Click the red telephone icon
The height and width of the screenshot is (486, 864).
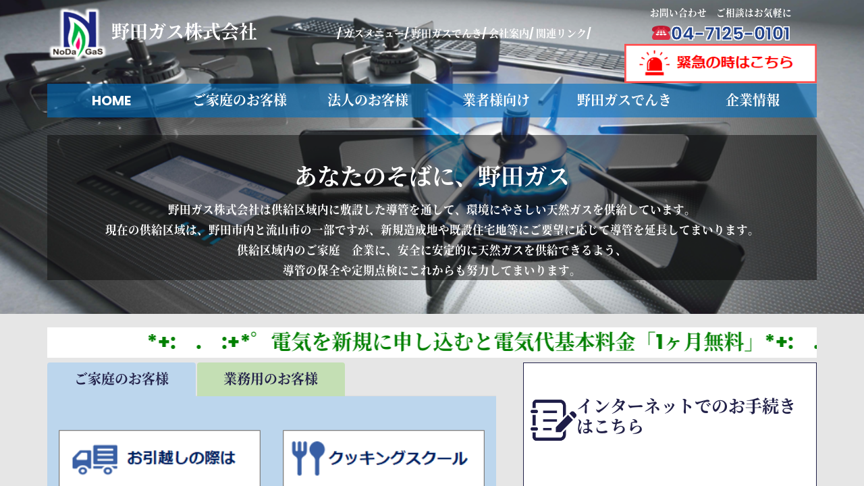point(661,33)
